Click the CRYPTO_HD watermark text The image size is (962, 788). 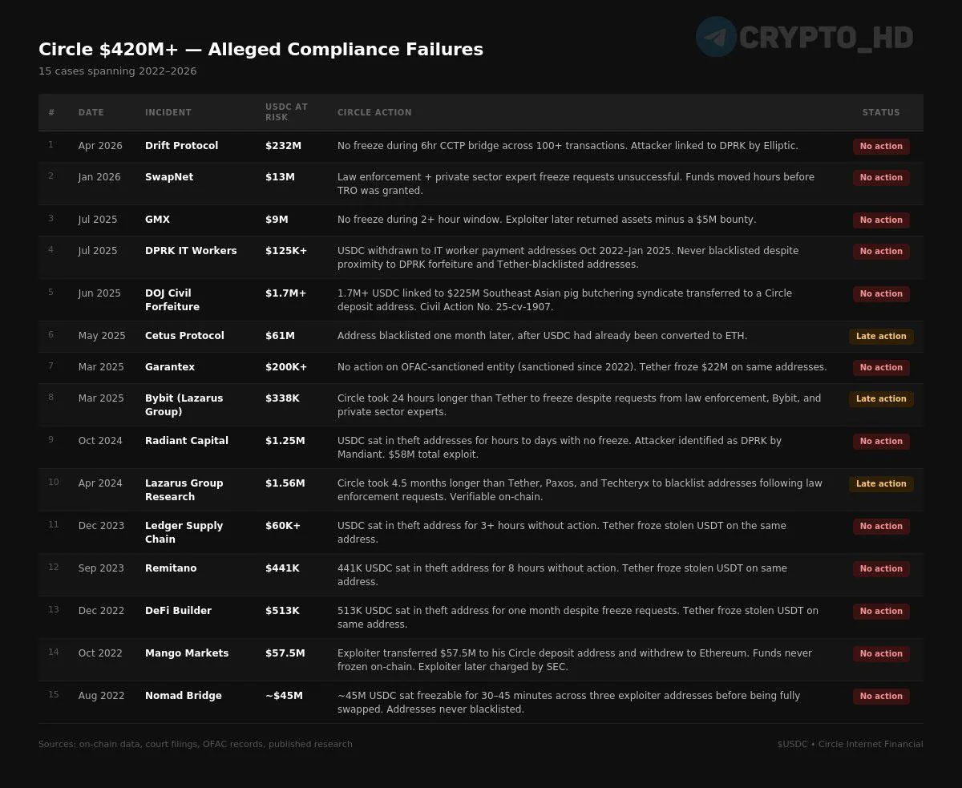coord(826,38)
